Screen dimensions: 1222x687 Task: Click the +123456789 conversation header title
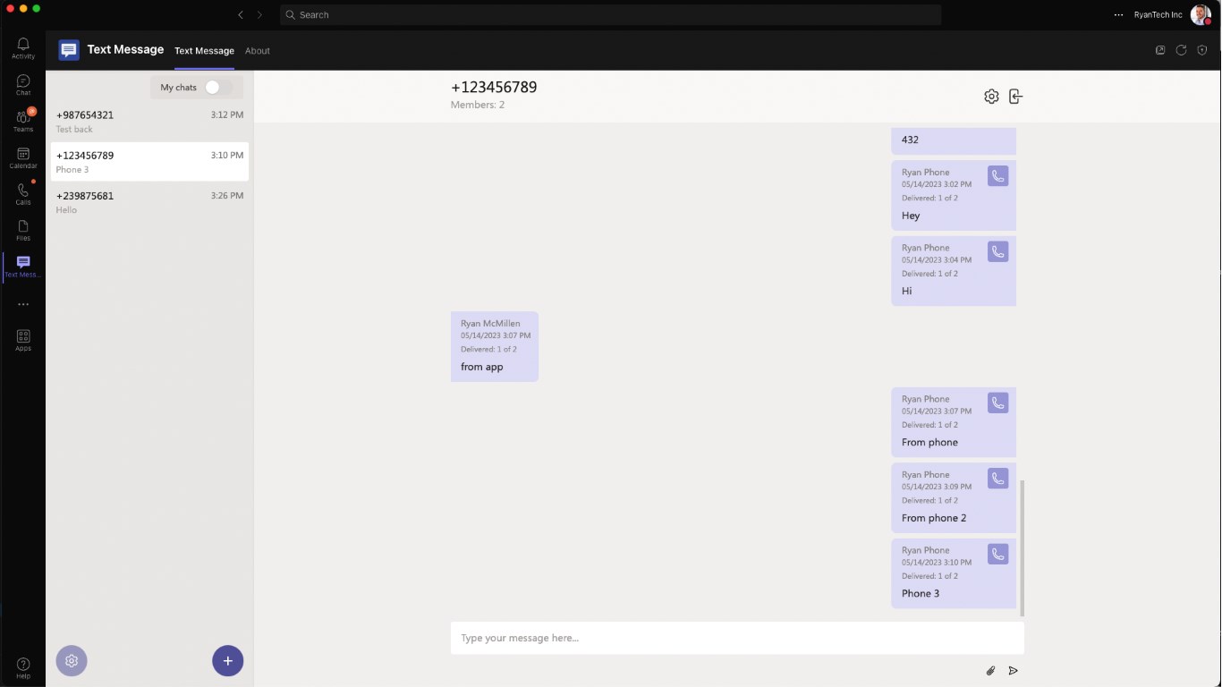click(494, 87)
